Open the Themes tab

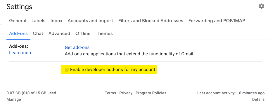coord(104,33)
